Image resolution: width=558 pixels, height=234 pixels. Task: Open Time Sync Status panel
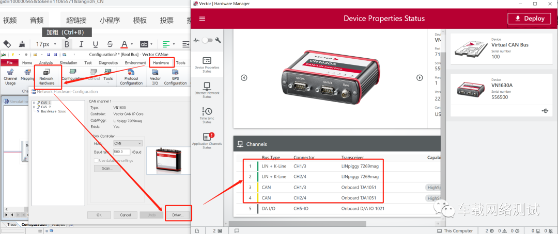point(207,115)
